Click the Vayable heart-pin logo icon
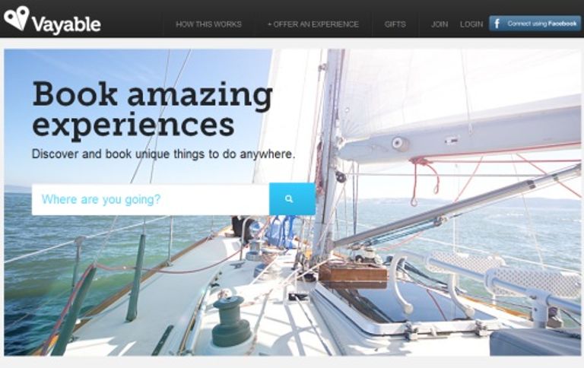The height and width of the screenshot is (368, 584). pyautogui.click(x=17, y=17)
